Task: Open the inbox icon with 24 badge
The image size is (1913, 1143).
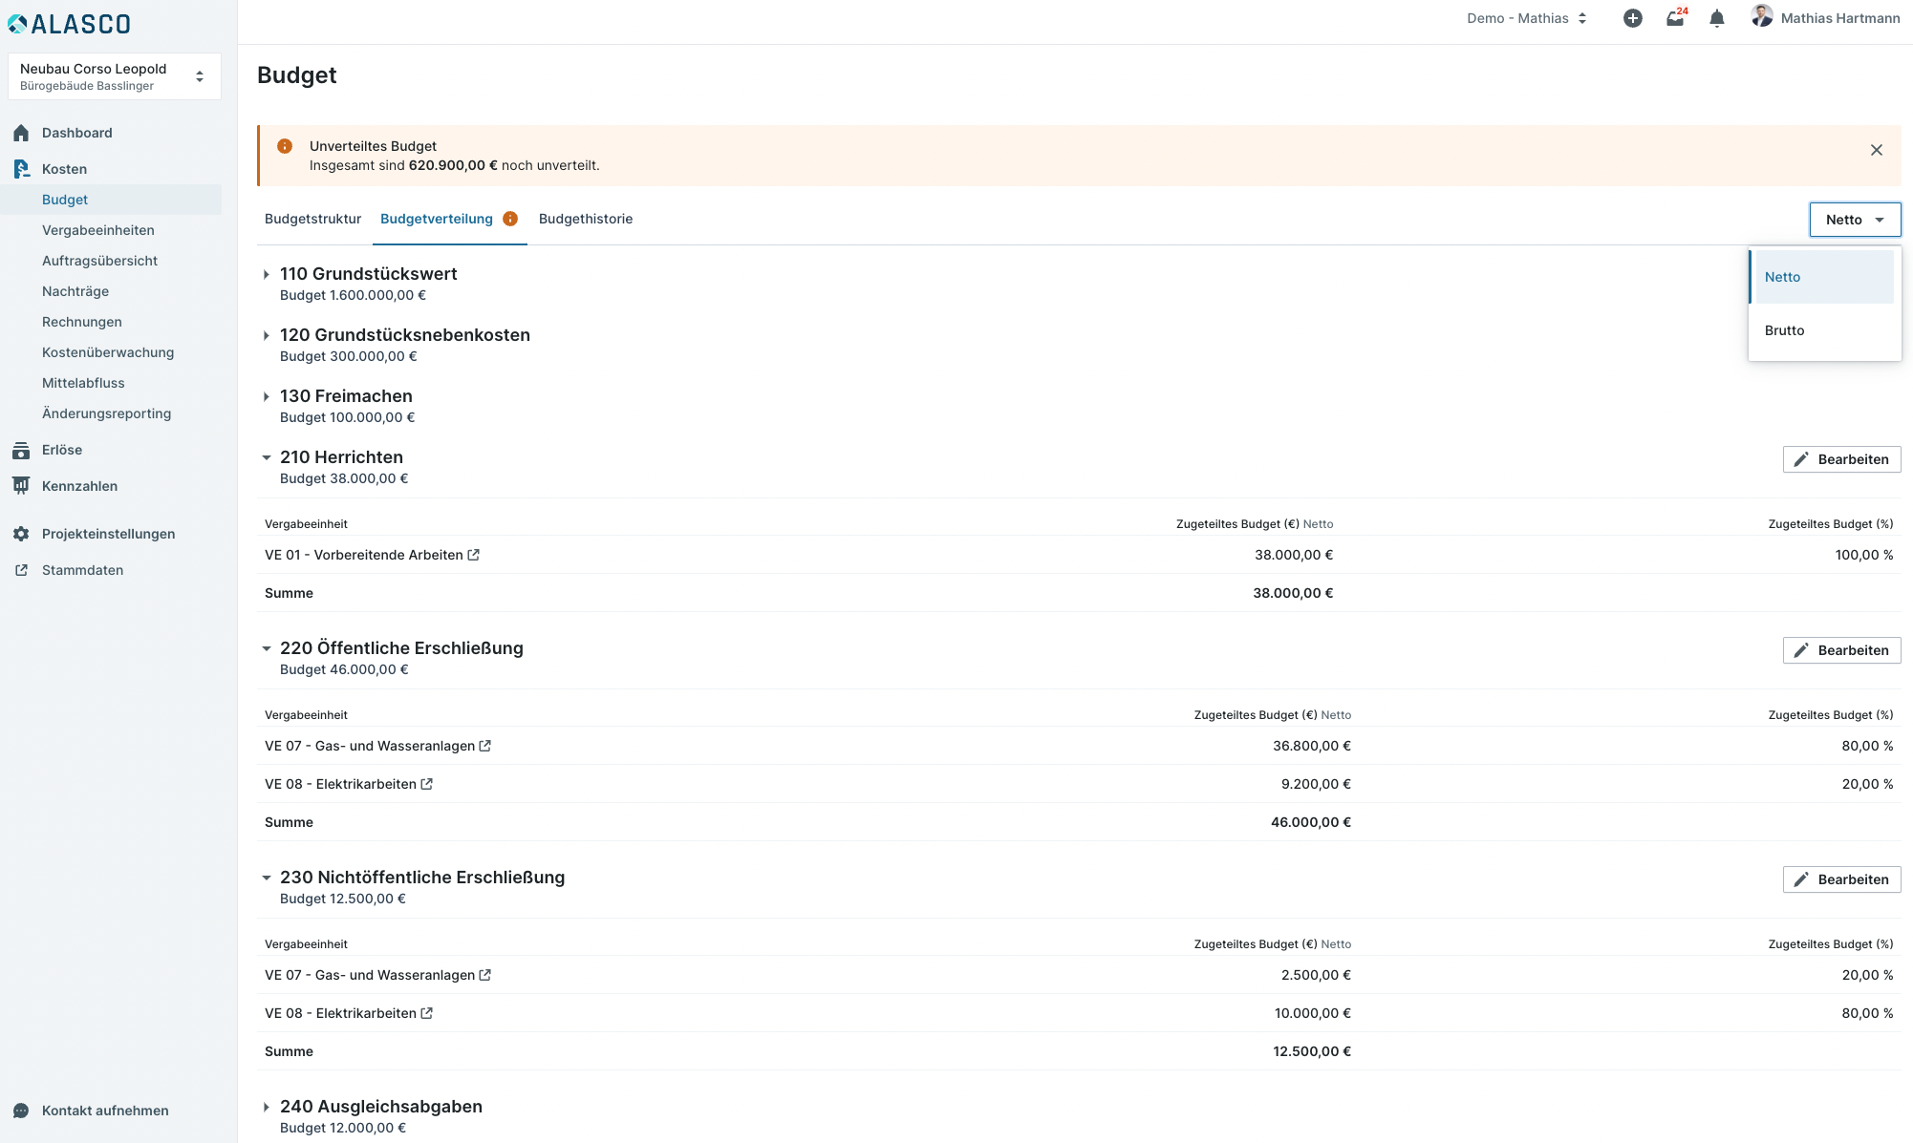Action: (1675, 18)
